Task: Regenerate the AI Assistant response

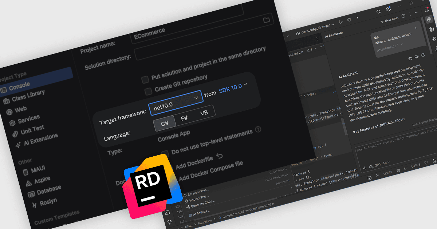Action: 423,55
